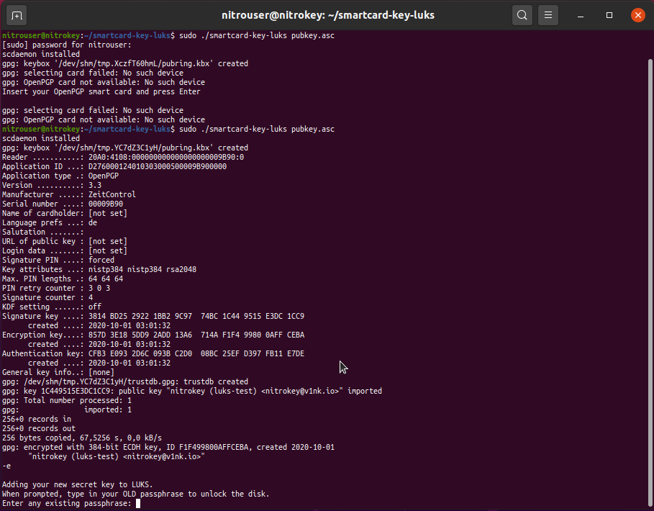Click the window title nitrouser@nitrokey text
Image resolution: width=654 pixels, height=511 pixels.
point(326,14)
